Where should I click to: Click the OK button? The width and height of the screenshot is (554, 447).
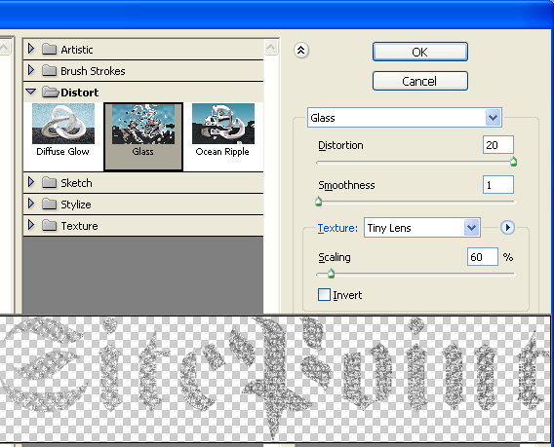click(420, 52)
